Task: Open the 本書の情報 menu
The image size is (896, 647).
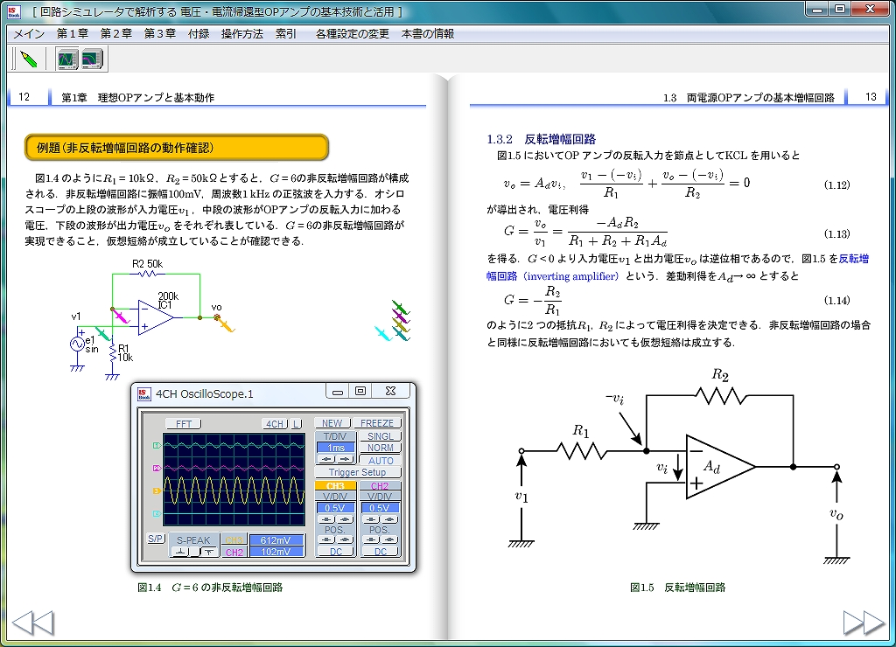Action: click(x=427, y=34)
